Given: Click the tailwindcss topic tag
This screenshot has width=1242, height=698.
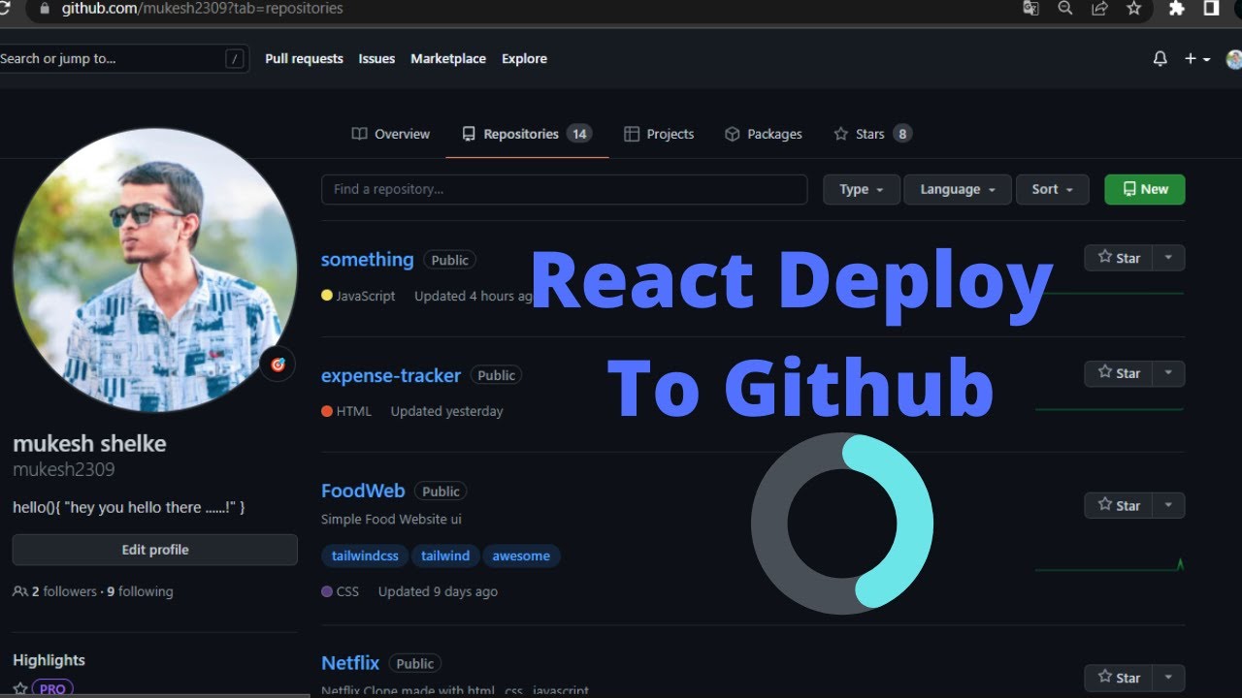Looking at the screenshot, I should (365, 555).
